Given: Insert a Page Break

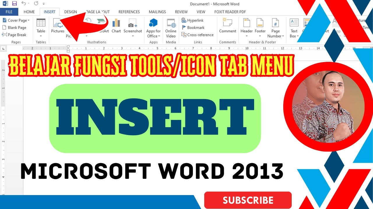Looking at the screenshot, I should pos(14,35).
